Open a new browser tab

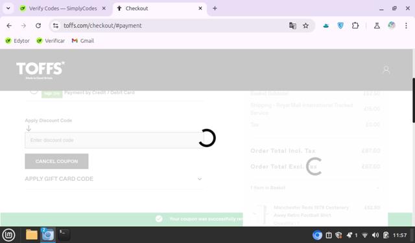pyautogui.click(x=215, y=8)
